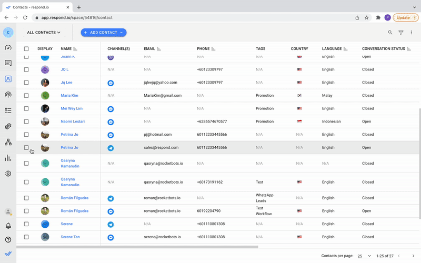
Task: Click the respond.io double-check logo icon
Action: (x=8, y=254)
